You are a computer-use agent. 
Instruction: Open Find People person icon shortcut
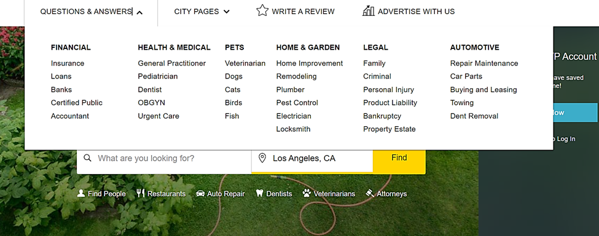pos(81,193)
